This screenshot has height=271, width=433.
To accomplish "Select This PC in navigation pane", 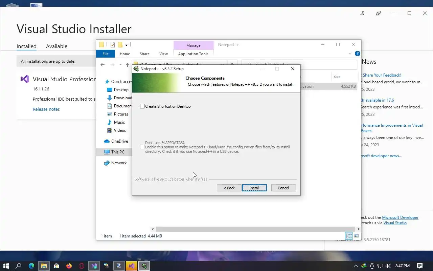I will pos(114,152).
